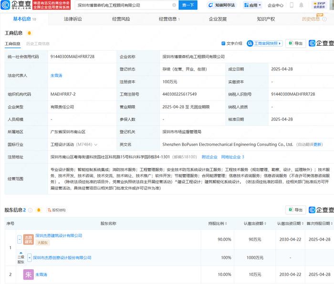Click the English company name text
Viewport: 334px width, 284px height.
pyautogui.click(x=228, y=145)
